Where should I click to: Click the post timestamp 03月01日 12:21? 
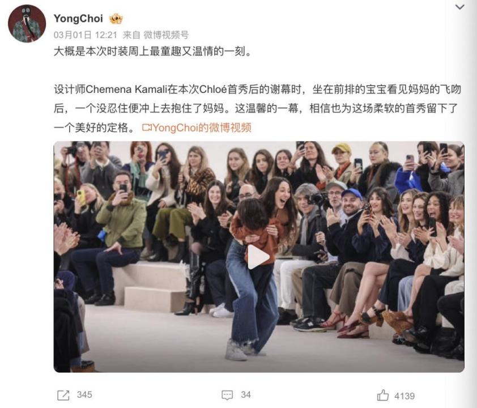(86, 35)
